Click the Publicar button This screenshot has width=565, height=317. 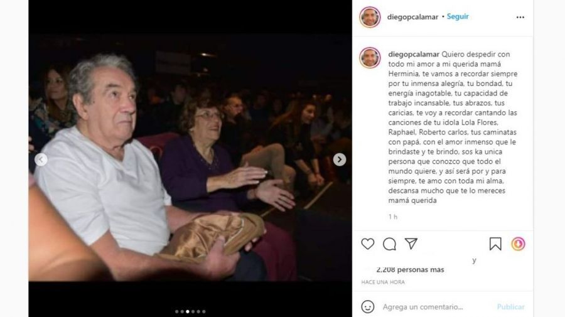(x=510, y=307)
